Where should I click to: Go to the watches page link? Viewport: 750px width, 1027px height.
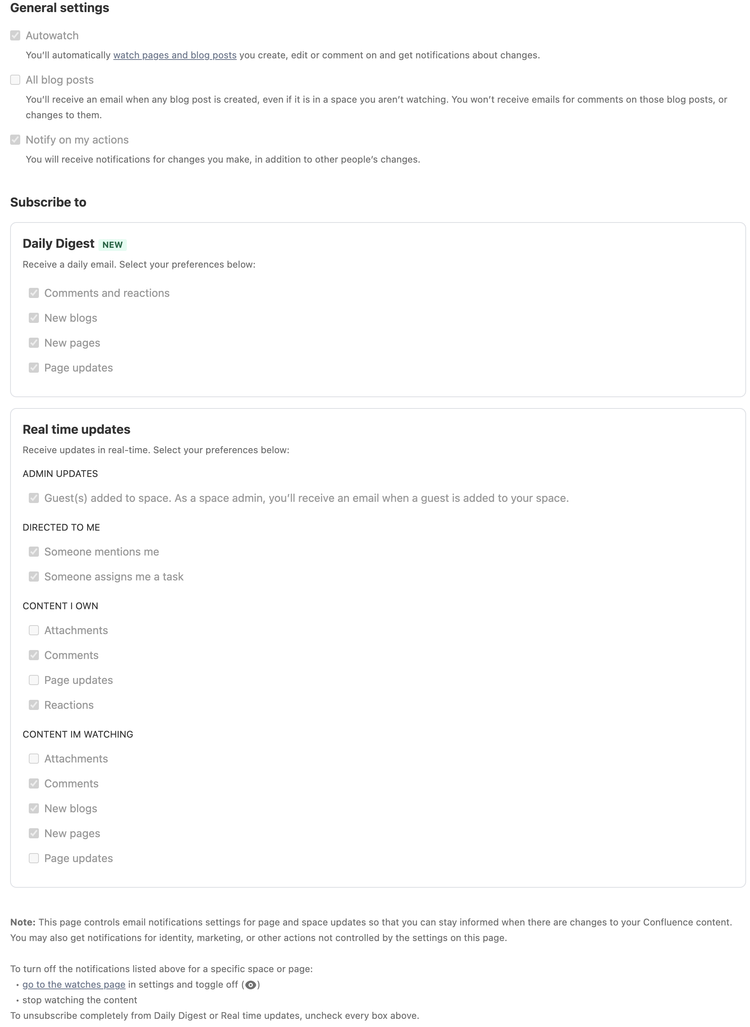click(x=74, y=984)
